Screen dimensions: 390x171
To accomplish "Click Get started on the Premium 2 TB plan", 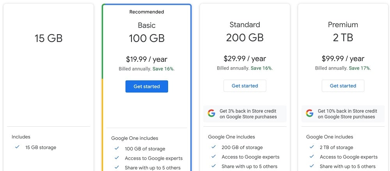I will click(x=343, y=86).
